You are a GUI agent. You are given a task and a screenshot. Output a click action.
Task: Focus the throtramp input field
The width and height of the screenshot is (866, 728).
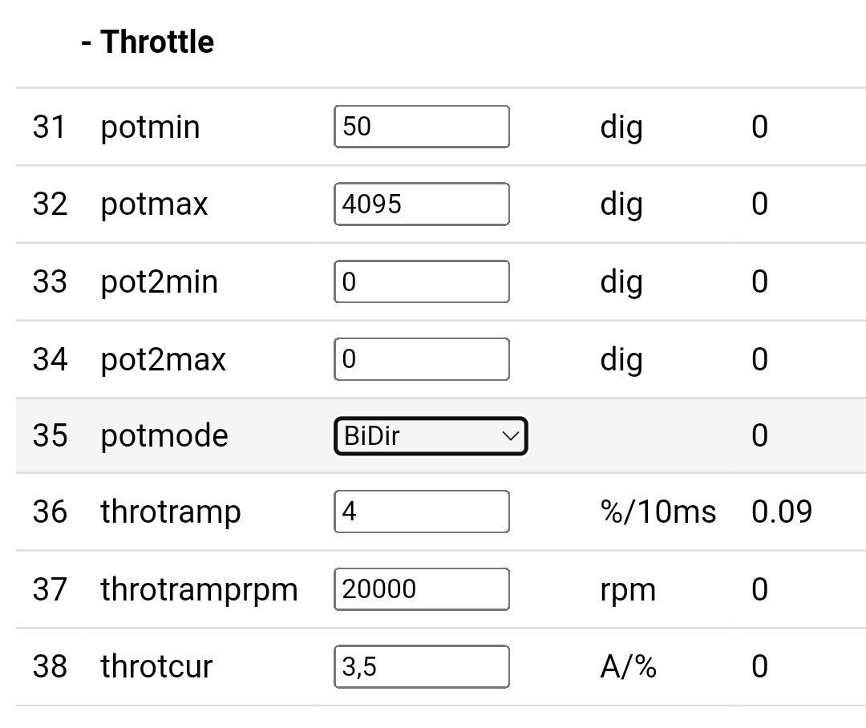[x=421, y=512]
